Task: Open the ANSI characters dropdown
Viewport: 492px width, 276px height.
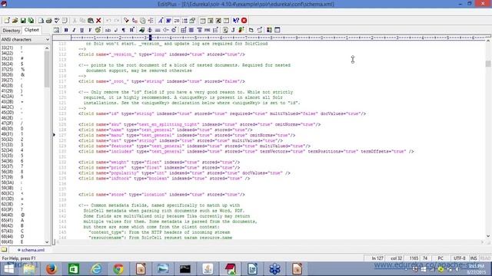Action: tap(25, 40)
